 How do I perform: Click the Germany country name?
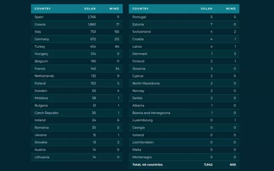[x=42, y=39]
